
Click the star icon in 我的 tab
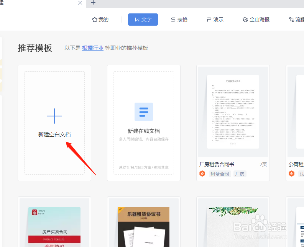pyautogui.click(x=94, y=20)
